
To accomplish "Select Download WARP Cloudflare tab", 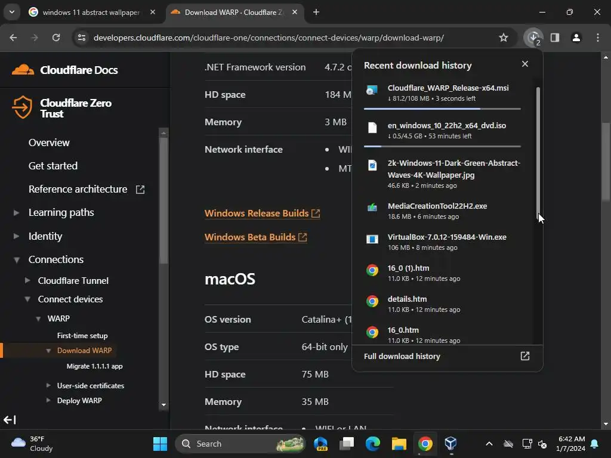I will coord(234,13).
